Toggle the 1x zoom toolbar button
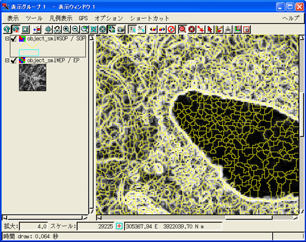This screenshot has width=306, height=242. (132, 29)
